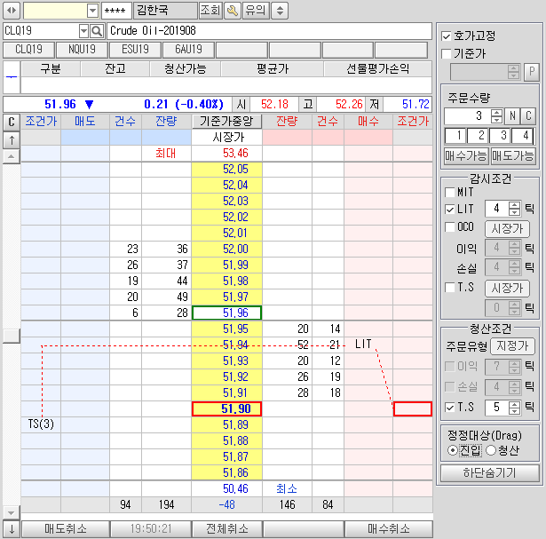Click quantity preset button 4
The height and width of the screenshot is (539, 546).
click(x=522, y=136)
